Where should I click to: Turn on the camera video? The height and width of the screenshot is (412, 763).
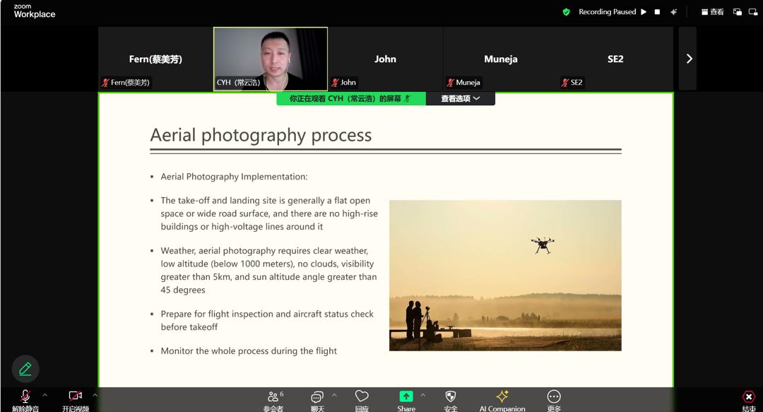coord(76,398)
